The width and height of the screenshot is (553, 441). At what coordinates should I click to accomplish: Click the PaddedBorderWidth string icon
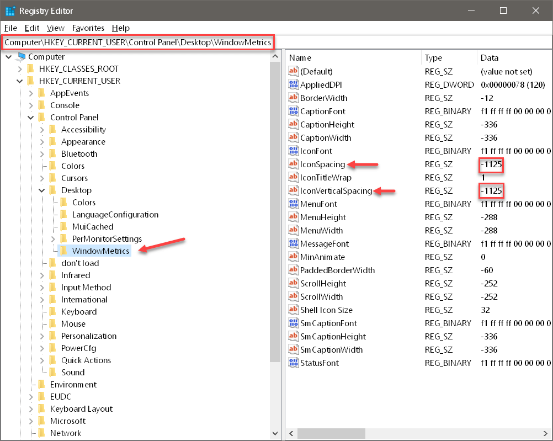(x=293, y=270)
